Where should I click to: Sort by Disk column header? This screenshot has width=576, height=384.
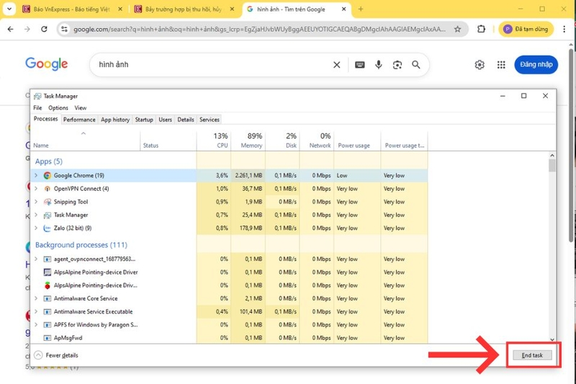point(282,140)
